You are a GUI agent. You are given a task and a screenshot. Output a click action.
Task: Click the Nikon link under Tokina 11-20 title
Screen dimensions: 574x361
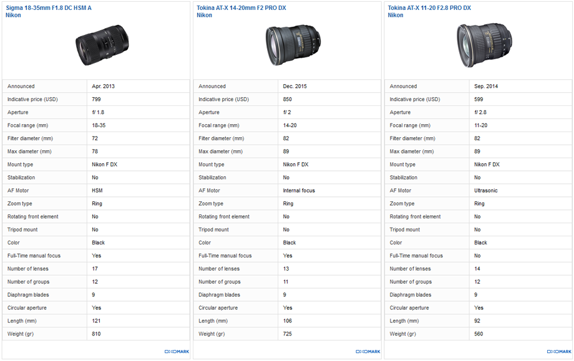coord(396,15)
